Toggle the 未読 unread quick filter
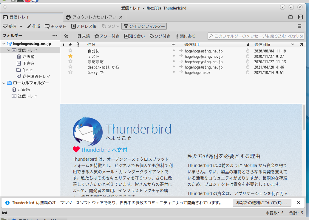Image resolution: width=309 pixels, height=220 pixels. (84, 36)
